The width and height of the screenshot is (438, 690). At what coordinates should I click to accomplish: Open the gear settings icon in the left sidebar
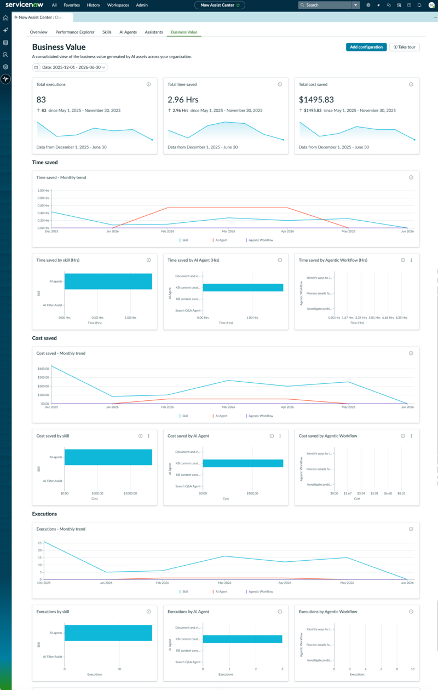tap(5, 67)
